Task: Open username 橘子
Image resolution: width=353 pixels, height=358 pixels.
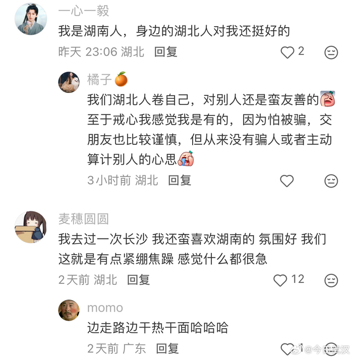Action: pos(99,79)
